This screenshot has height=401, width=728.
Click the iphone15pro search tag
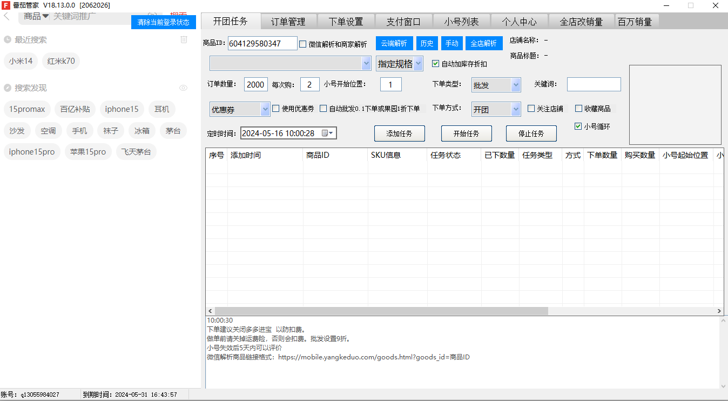click(32, 152)
